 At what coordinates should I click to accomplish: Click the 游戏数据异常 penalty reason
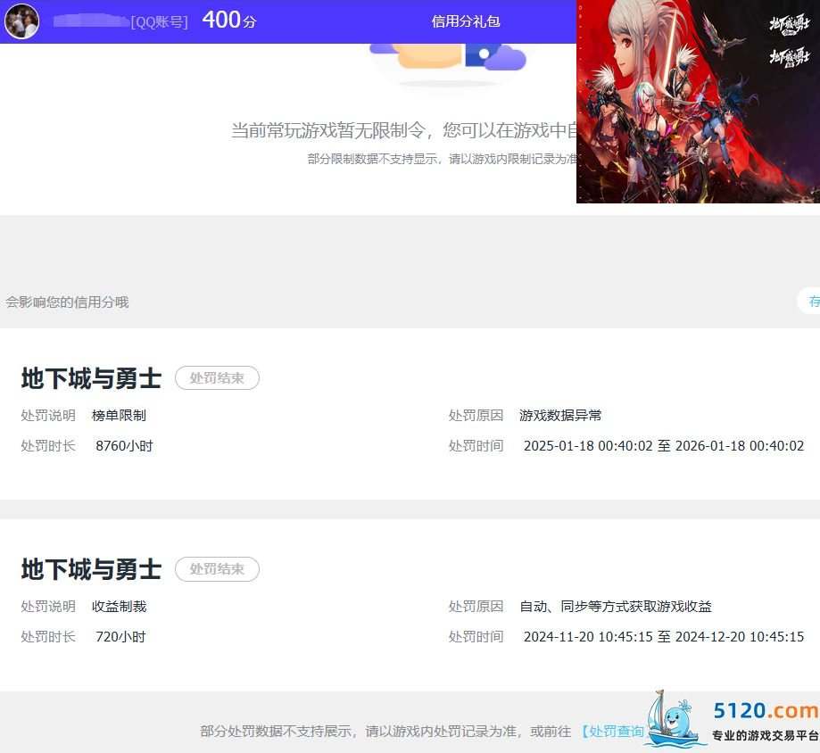[560, 415]
